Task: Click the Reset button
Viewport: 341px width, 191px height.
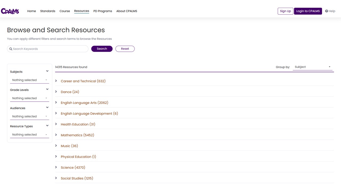Action: click(x=125, y=49)
